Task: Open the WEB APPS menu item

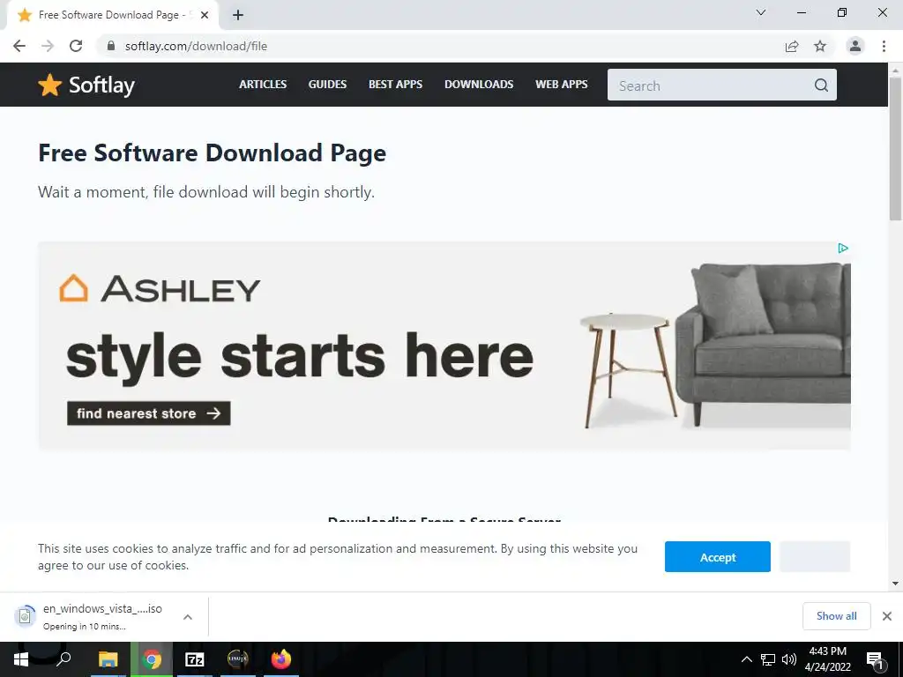Action: 562,84
